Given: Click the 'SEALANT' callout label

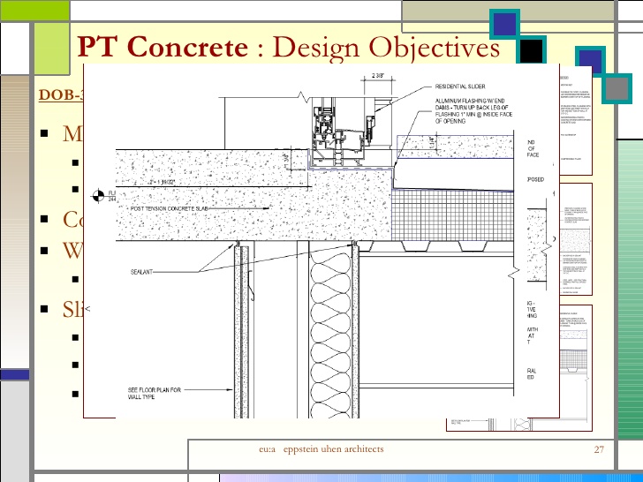Looking at the screenshot, I should click(x=147, y=275).
